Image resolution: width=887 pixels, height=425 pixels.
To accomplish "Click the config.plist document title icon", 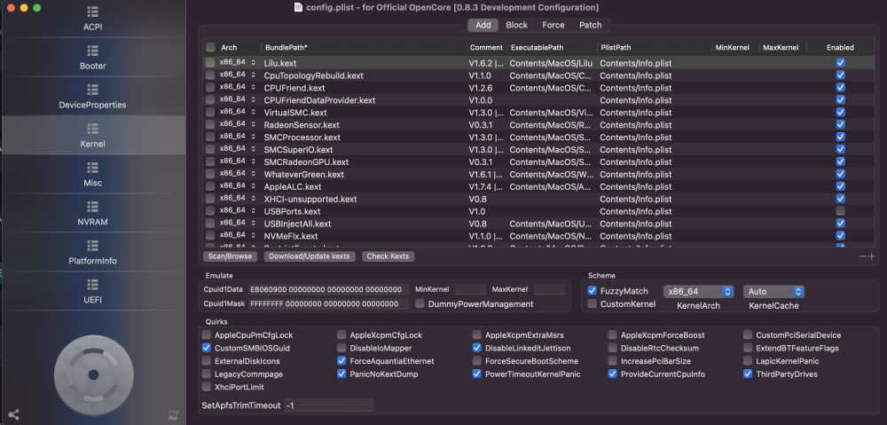I will coord(299,7).
